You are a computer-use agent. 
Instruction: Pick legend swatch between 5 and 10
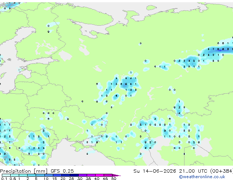(x=40, y=175)
